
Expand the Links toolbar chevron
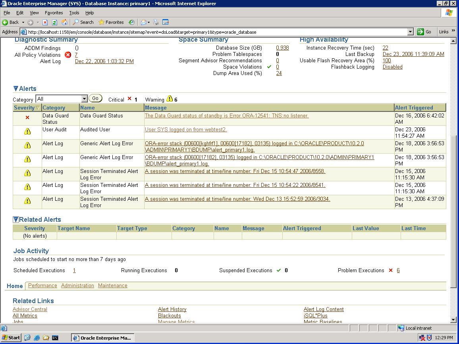coord(453,31)
